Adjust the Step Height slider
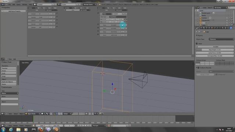235x132 pixels. [x=215, y=50]
